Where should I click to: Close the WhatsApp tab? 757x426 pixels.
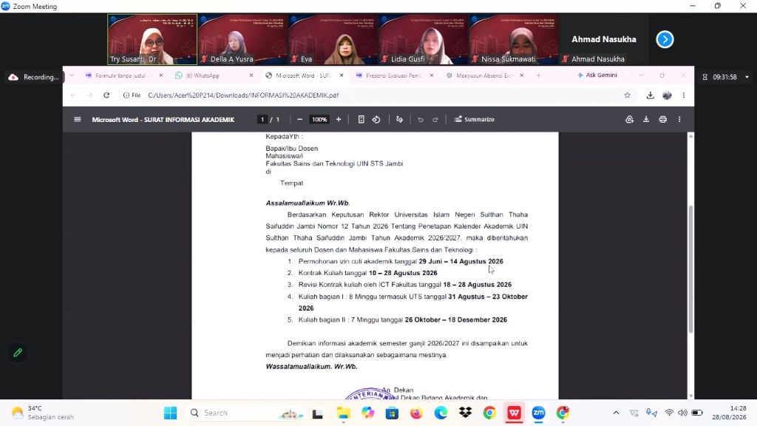coord(251,75)
